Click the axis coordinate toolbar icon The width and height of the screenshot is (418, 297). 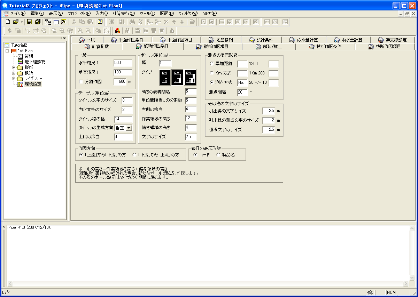pyautogui.click(x=107, y=30)
